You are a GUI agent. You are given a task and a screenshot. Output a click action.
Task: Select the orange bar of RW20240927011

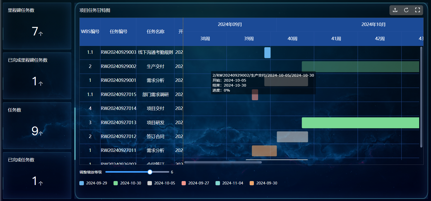click(264, 151)
